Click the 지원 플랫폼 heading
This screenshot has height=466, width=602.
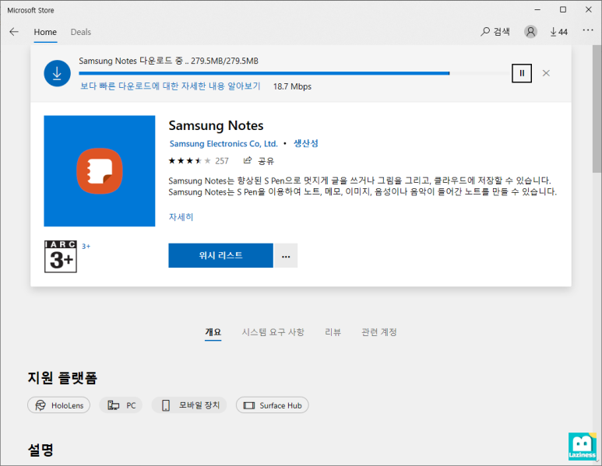pos(62,378)
